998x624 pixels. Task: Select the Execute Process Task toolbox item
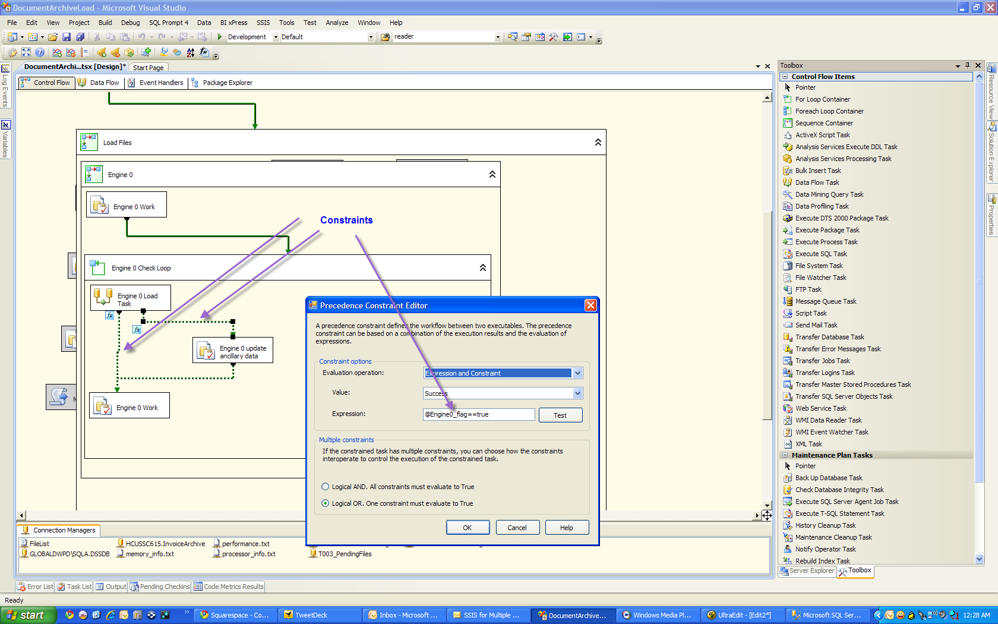[826, 242]
